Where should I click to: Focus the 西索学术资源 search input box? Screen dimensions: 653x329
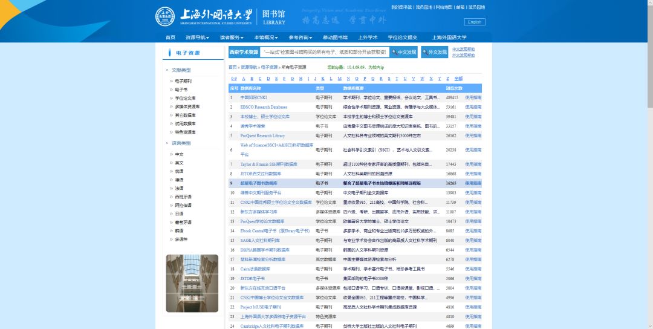coord(325,52)
